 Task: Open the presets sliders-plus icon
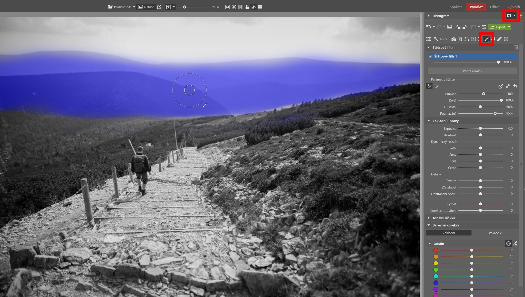point(484,27)
